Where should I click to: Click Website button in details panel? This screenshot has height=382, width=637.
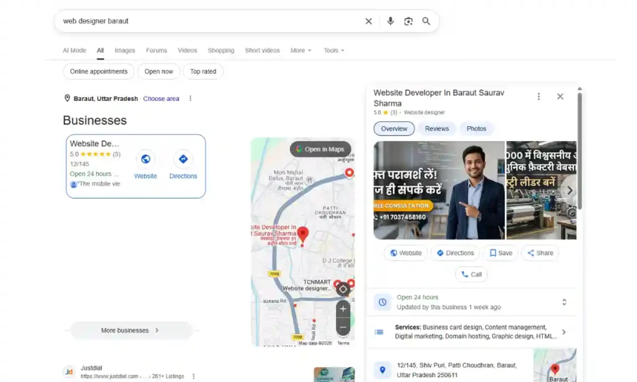[406, 253]
